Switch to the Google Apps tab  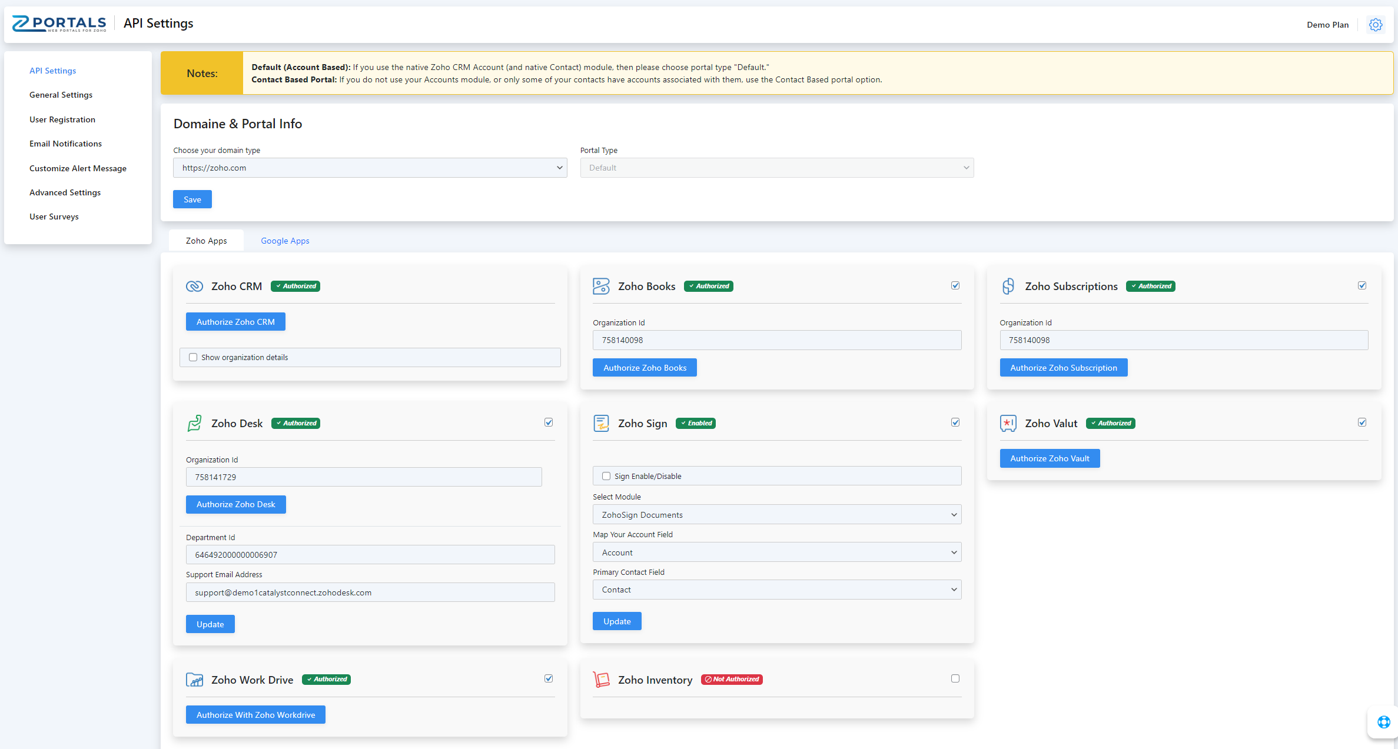pos(285,241)
